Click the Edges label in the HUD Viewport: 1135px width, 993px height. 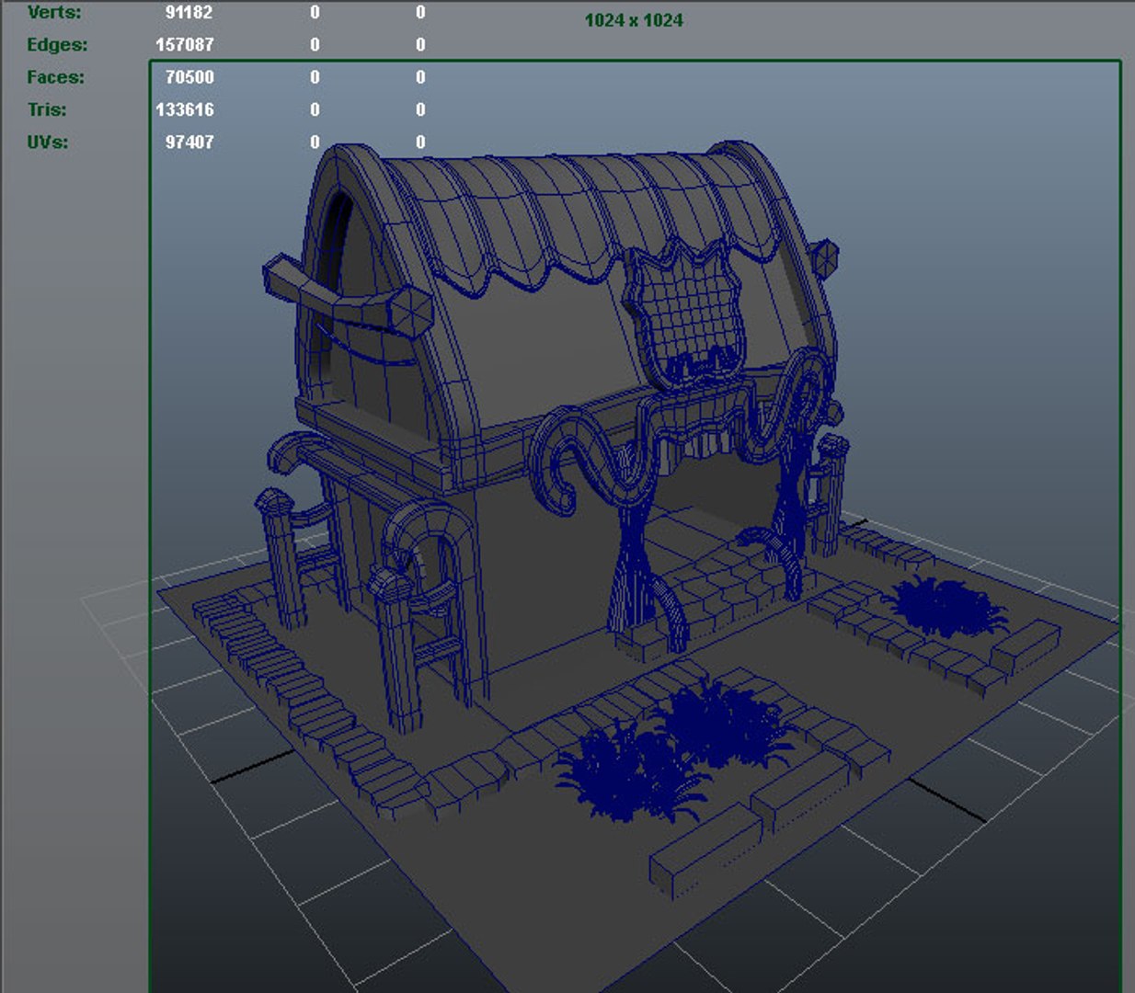point(57,44)
